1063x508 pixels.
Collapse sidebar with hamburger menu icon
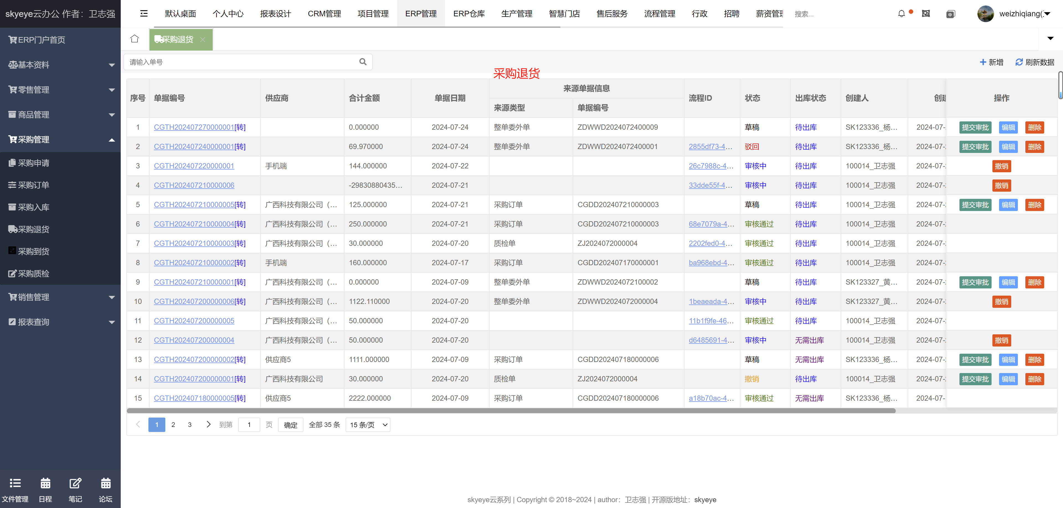tap(144, 14)
